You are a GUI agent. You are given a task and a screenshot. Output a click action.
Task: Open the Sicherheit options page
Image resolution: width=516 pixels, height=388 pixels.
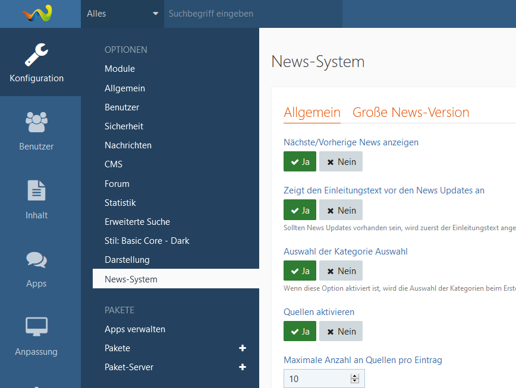tap(124, 126)
